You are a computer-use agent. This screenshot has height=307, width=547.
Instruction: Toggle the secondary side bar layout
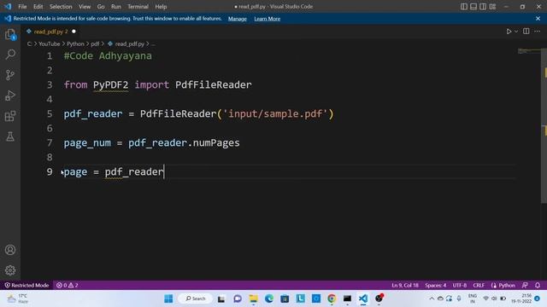coord(483,7)
